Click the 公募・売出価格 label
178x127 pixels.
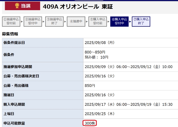tap(16, 86)
